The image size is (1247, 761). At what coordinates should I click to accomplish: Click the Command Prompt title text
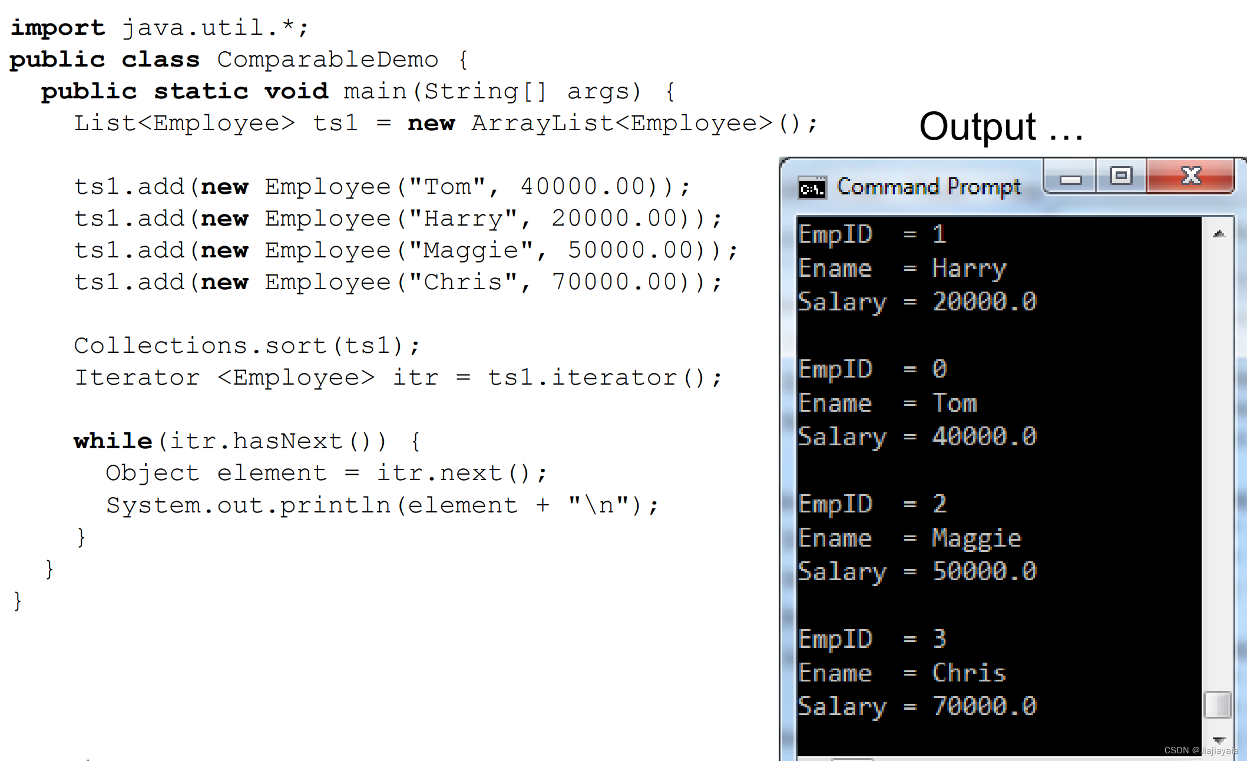coord(929,187)
